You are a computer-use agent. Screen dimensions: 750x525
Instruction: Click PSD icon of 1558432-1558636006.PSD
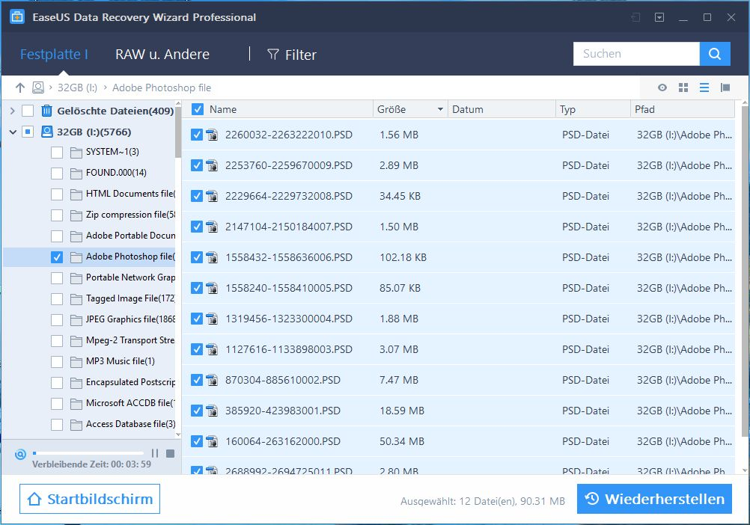(212, 257)
